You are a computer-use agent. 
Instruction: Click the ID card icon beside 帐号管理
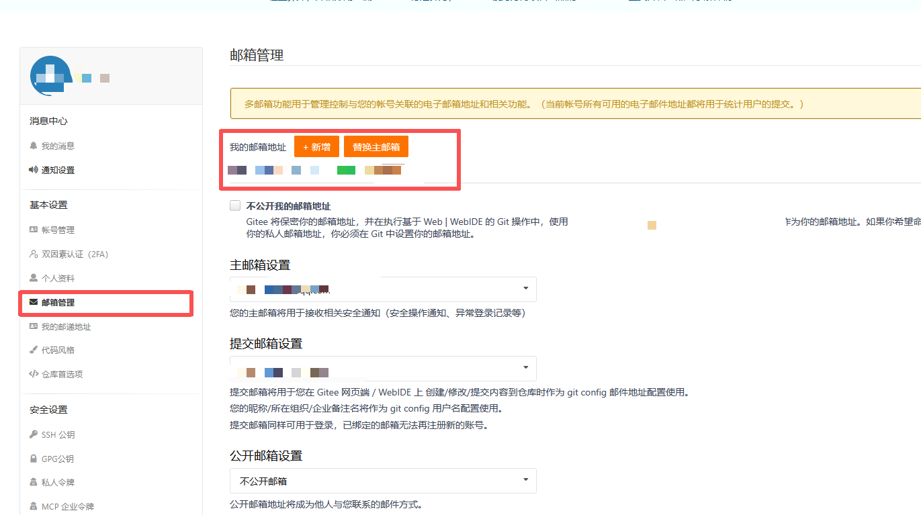click(x=34, y=230)
